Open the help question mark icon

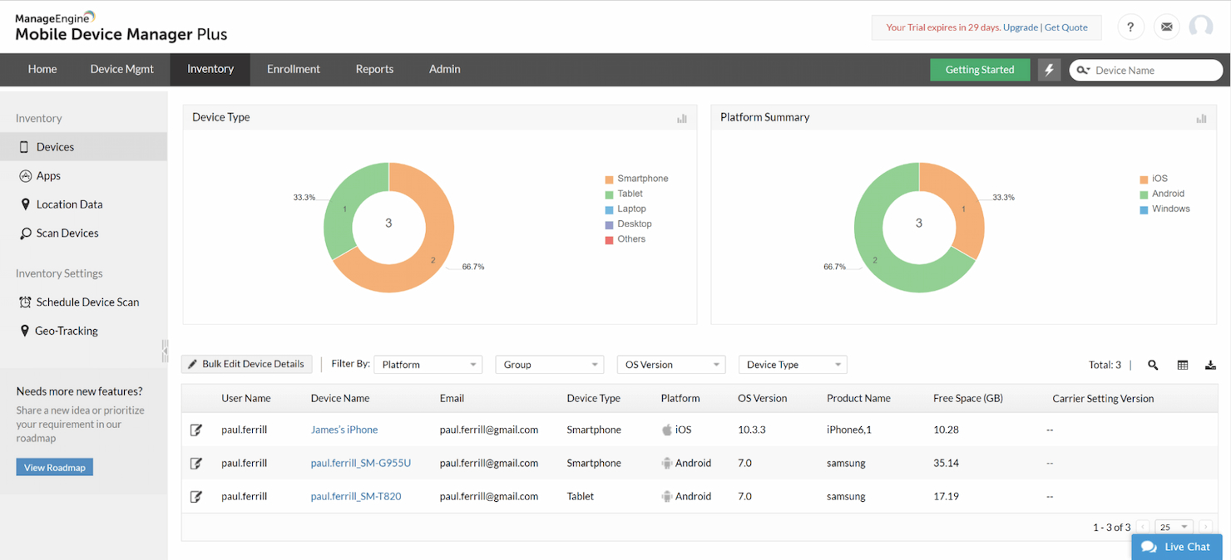click(x=1130, y=27)
